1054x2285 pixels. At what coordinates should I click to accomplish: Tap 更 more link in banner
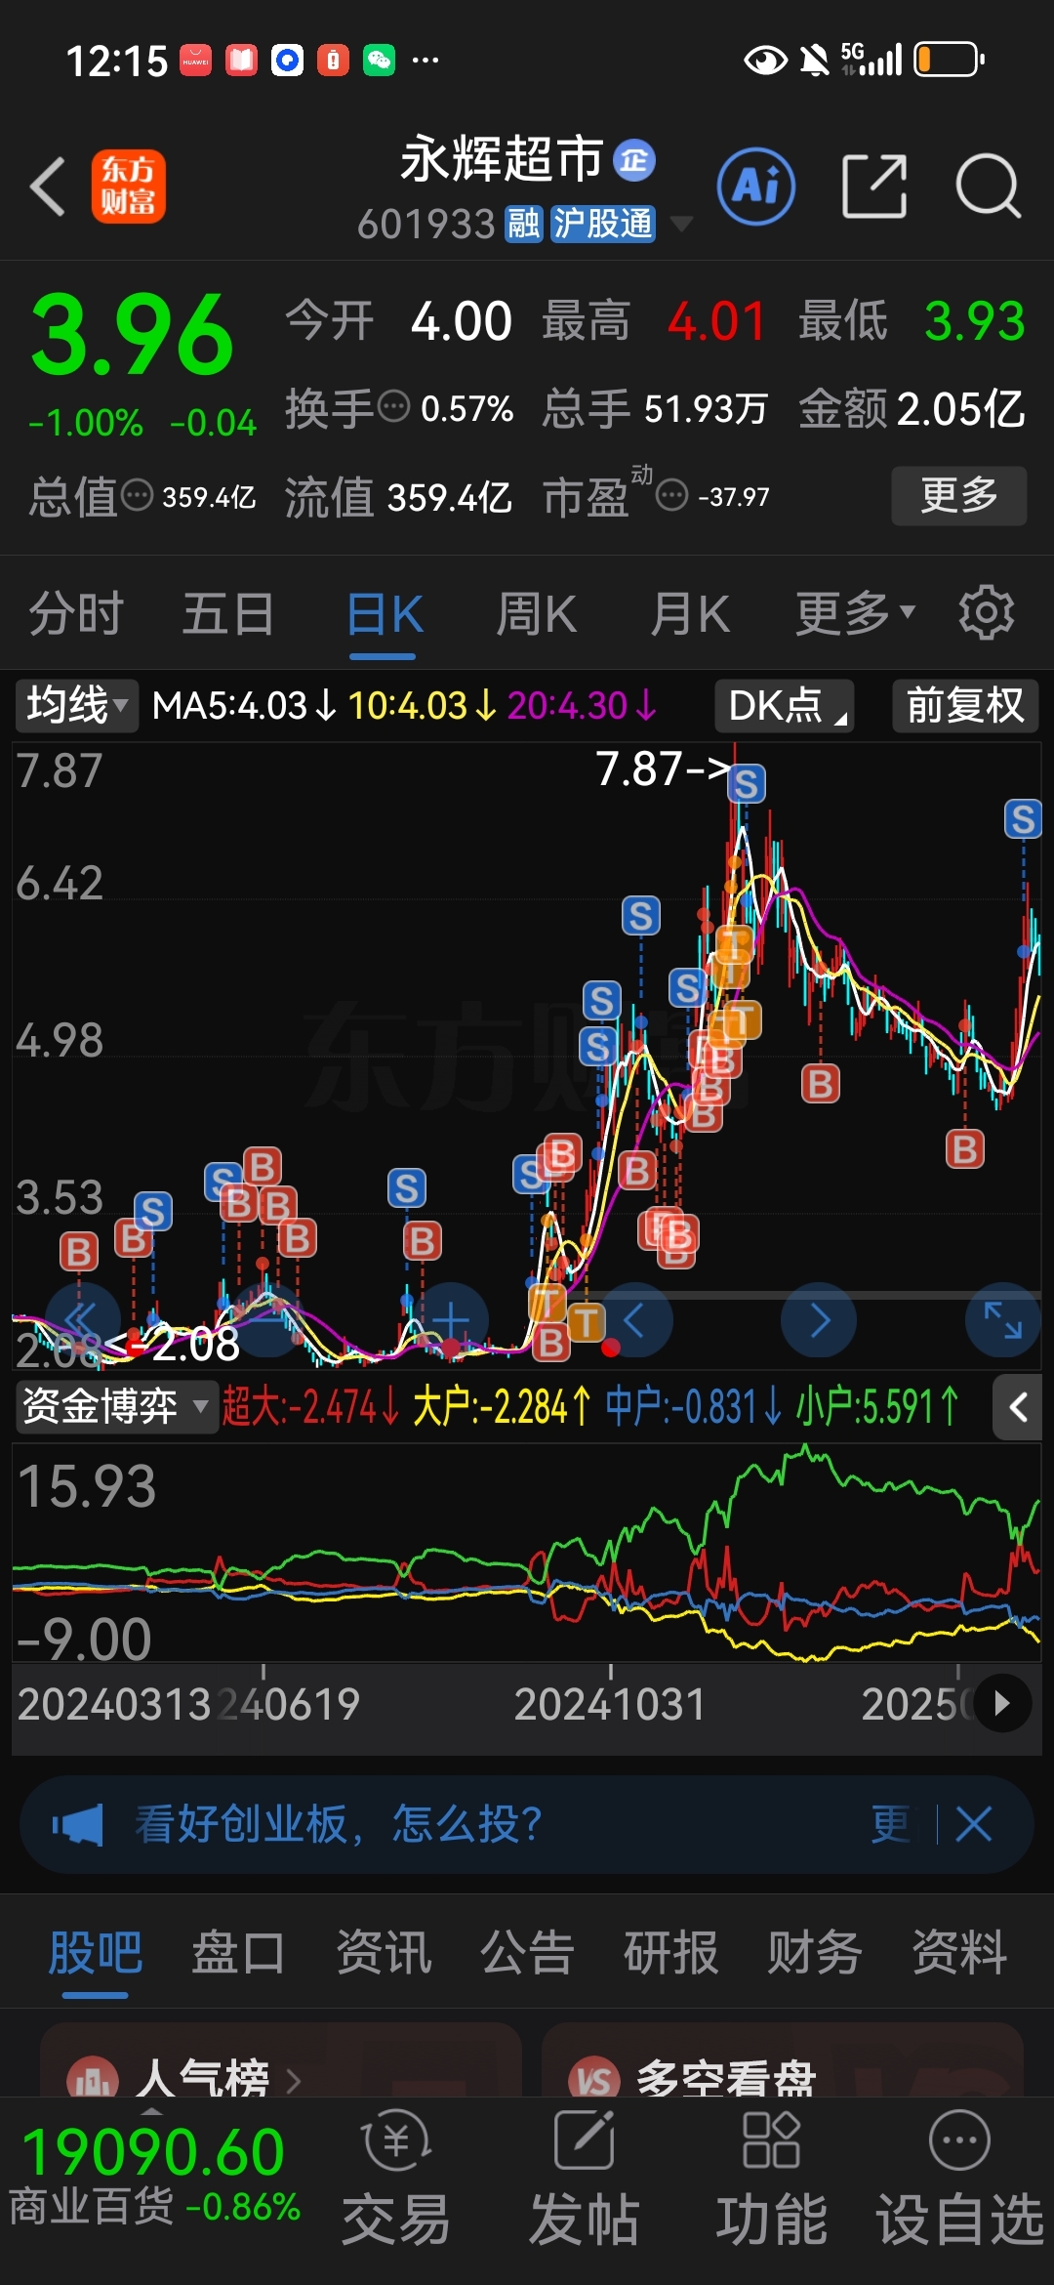click(891, 1824)
